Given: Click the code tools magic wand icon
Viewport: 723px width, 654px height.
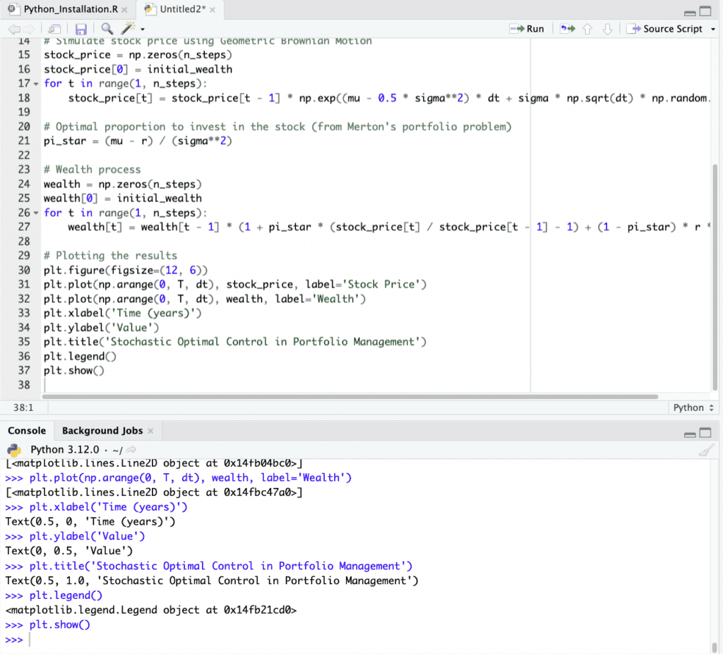Looking at the screenshot, I should (128, 29).
